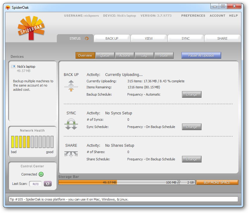Click the 'VERSION: 3.7.9773' text
The image size is (249, 213).
(x=156, y=15)
